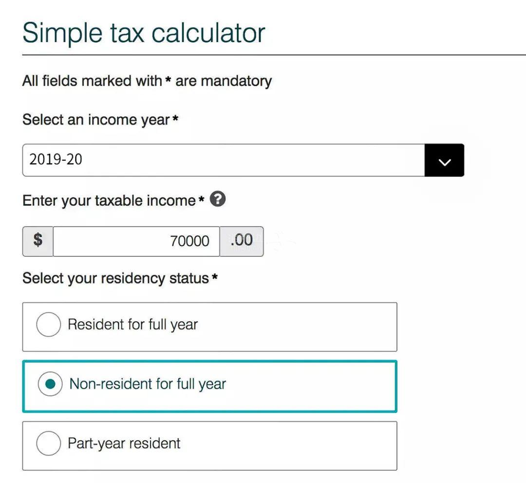Screen dimensions: 526x483
Task: Click the asterisk beside 'Select an income year'
Action: point(175,118)
